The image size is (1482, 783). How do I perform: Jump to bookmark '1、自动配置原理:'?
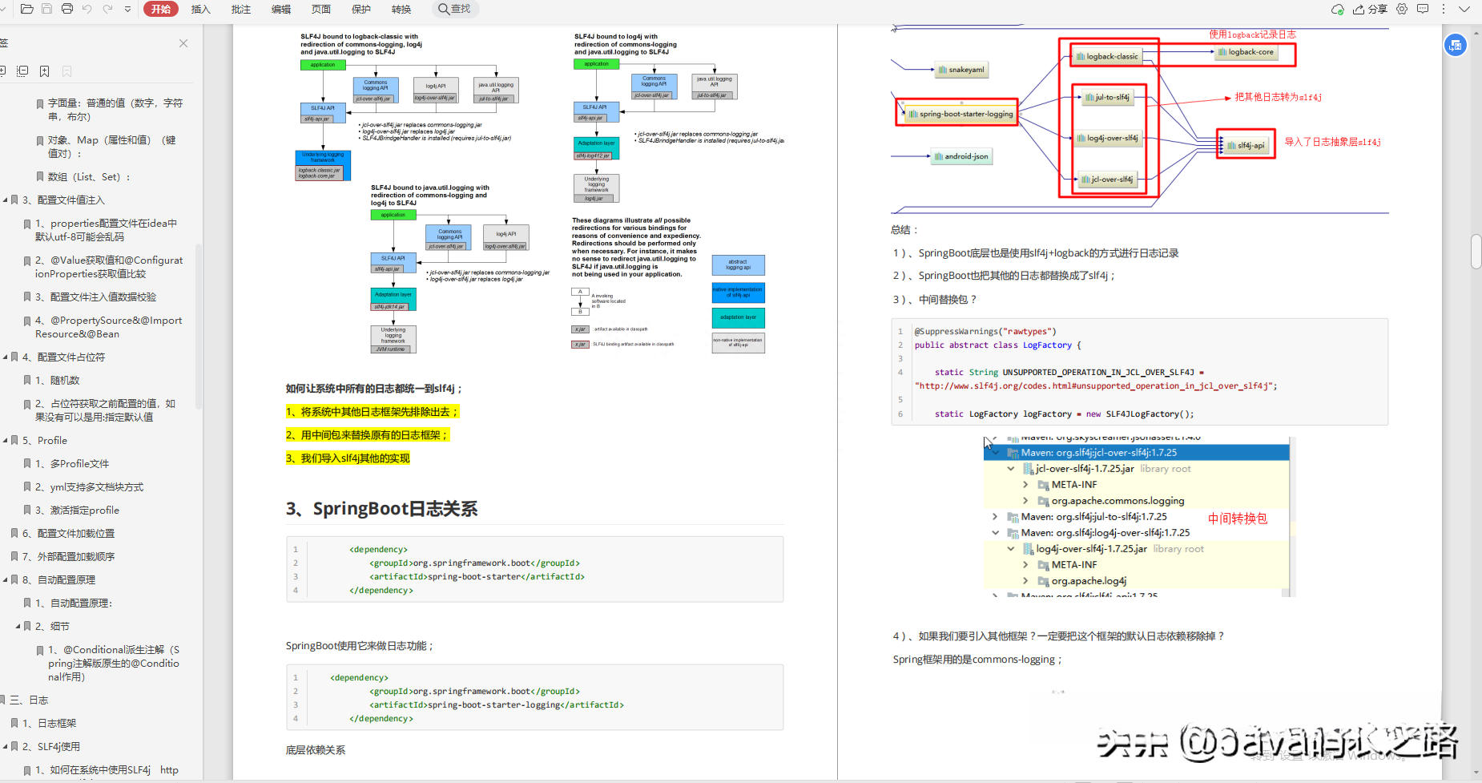click(x=74, y=603)
